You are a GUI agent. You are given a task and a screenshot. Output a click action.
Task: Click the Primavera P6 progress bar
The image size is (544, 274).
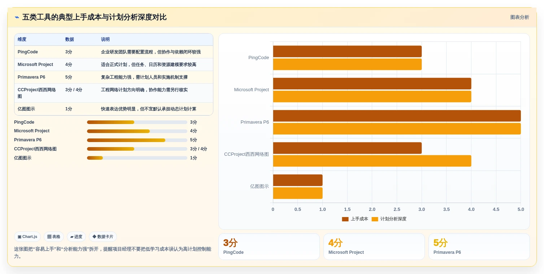(137, 140)
